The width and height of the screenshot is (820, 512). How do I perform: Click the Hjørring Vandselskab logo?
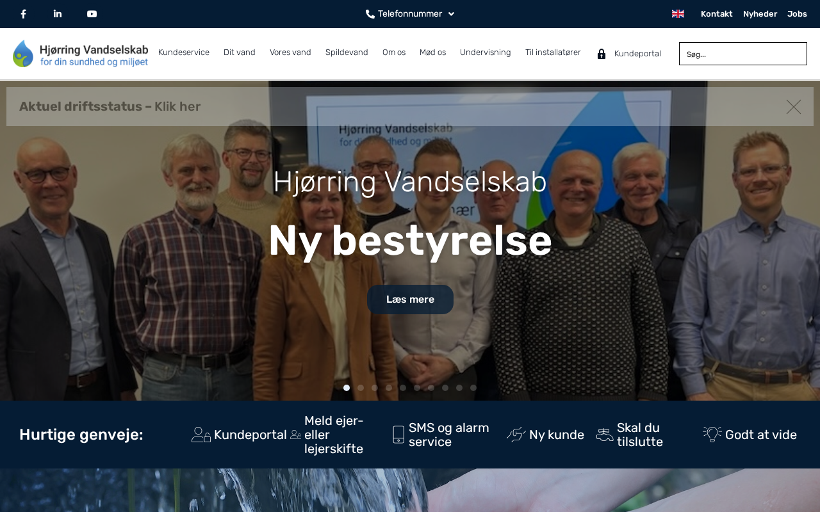click(x=81, y=54)
